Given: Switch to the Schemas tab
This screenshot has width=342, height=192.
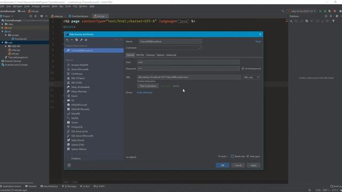Looking at the screenshot, I should [150, 55].
